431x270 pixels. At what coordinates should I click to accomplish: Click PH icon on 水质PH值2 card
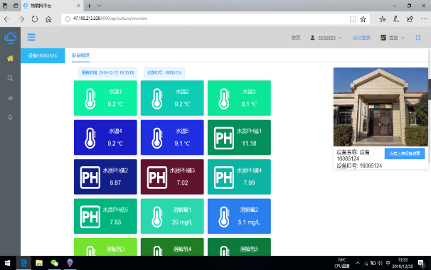90,178
